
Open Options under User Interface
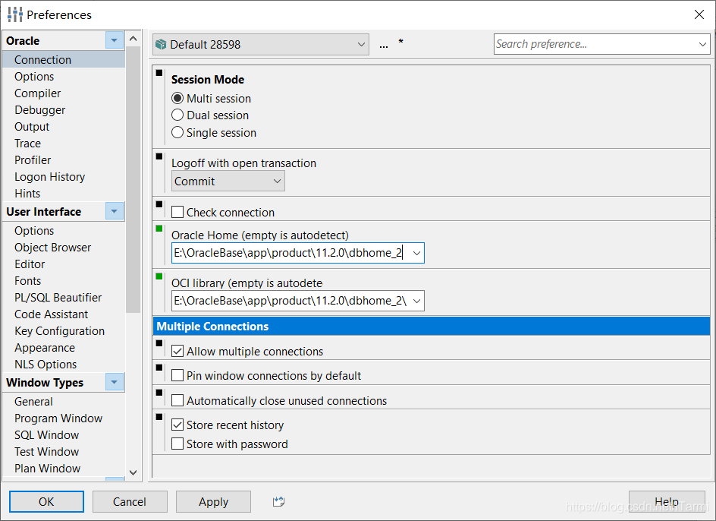(x=34, y=231)
